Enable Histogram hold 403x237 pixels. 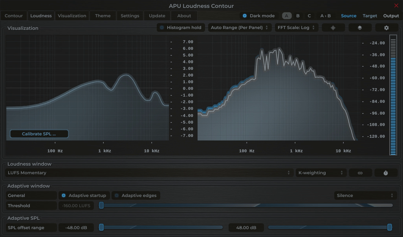[180, 28]
